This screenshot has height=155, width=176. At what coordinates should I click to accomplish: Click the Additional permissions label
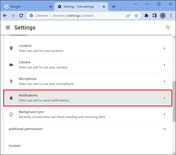click(x=26, y=129)
